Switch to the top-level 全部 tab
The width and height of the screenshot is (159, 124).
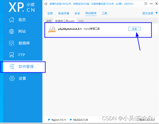[x=50, y=13]
